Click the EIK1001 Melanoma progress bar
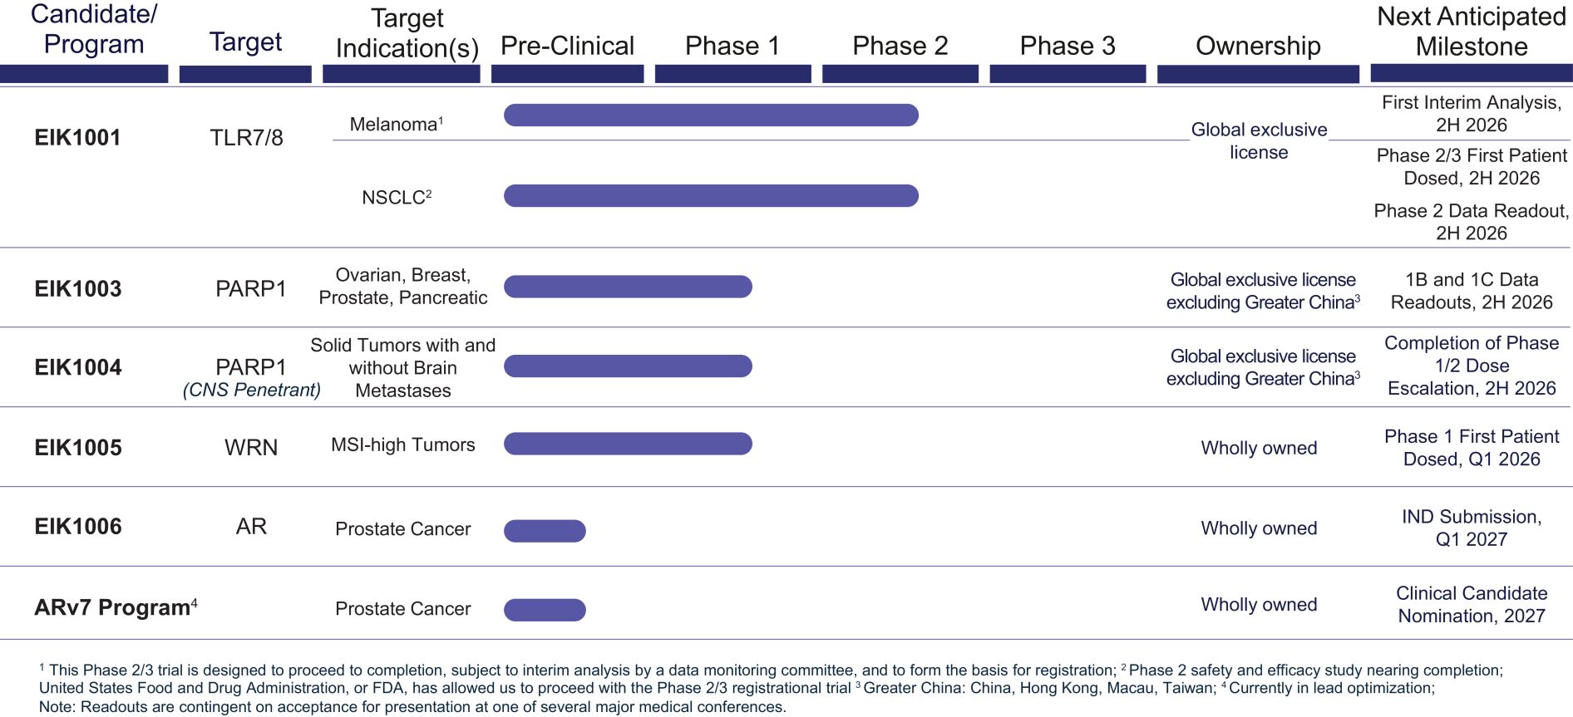This screenshot has width=1573, height=717. tap(711, 115)
